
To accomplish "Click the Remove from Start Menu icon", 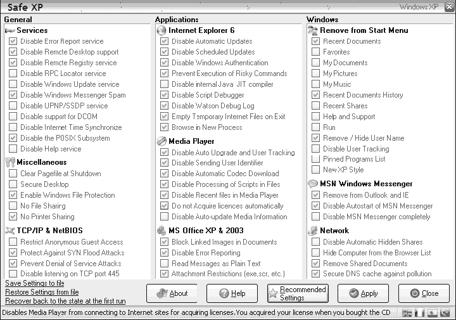I will coord(313,30).
